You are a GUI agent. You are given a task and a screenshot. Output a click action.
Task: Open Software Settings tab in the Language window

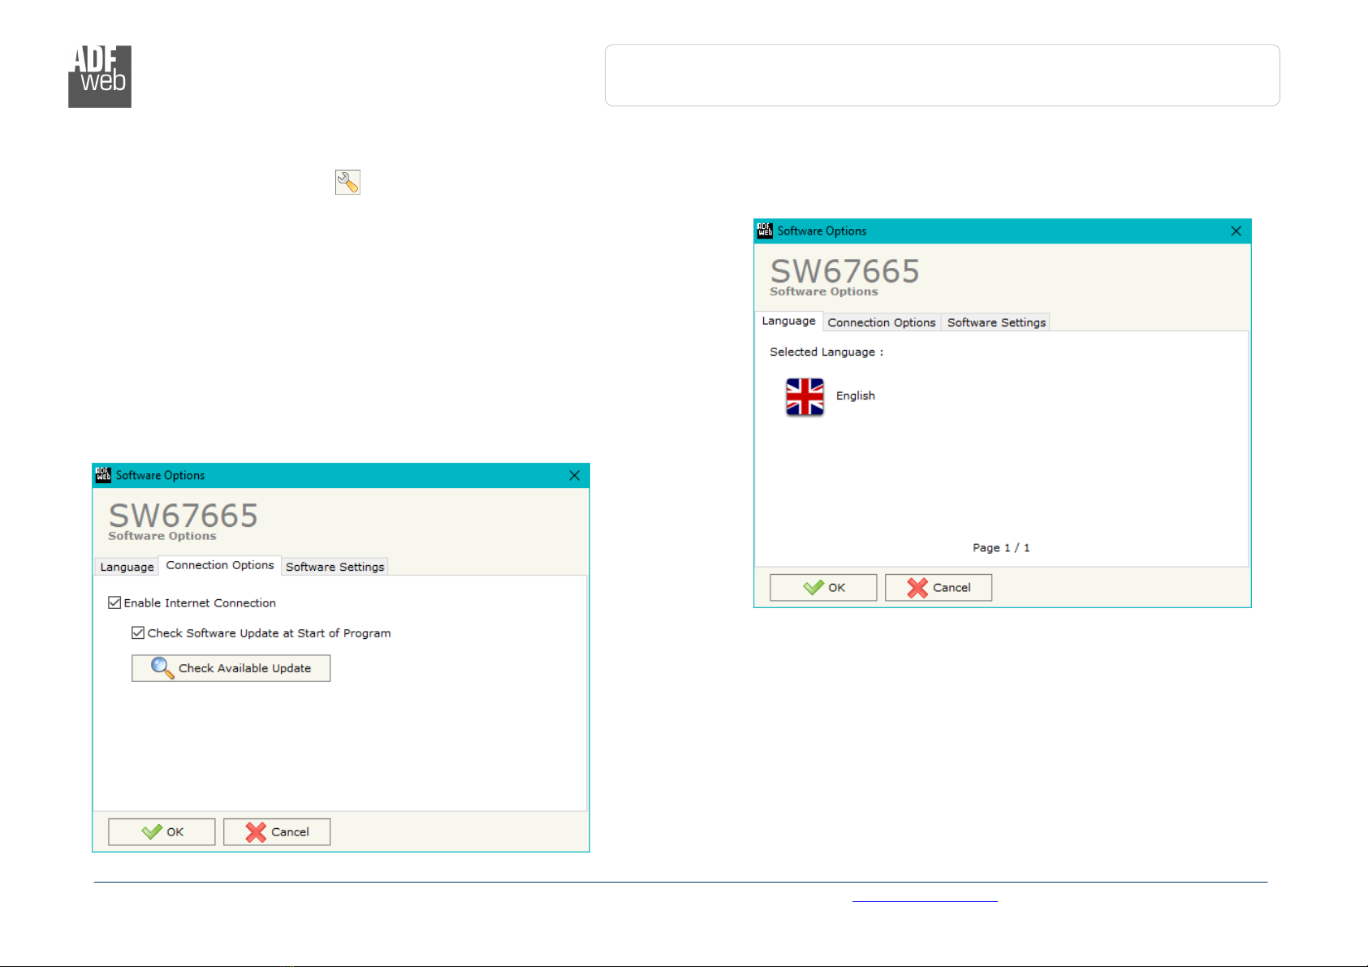(996, 322)
